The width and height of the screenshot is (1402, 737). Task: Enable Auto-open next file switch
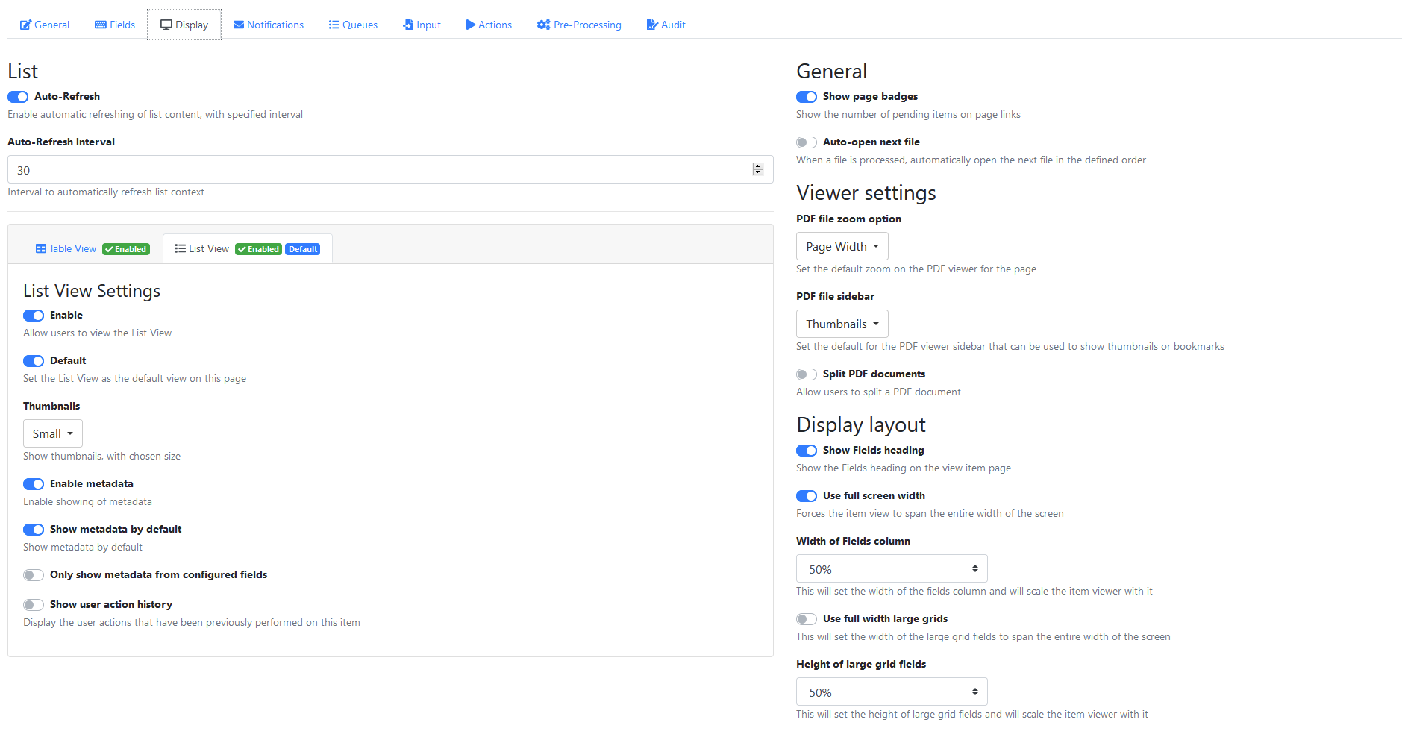(x=807, y=142)
